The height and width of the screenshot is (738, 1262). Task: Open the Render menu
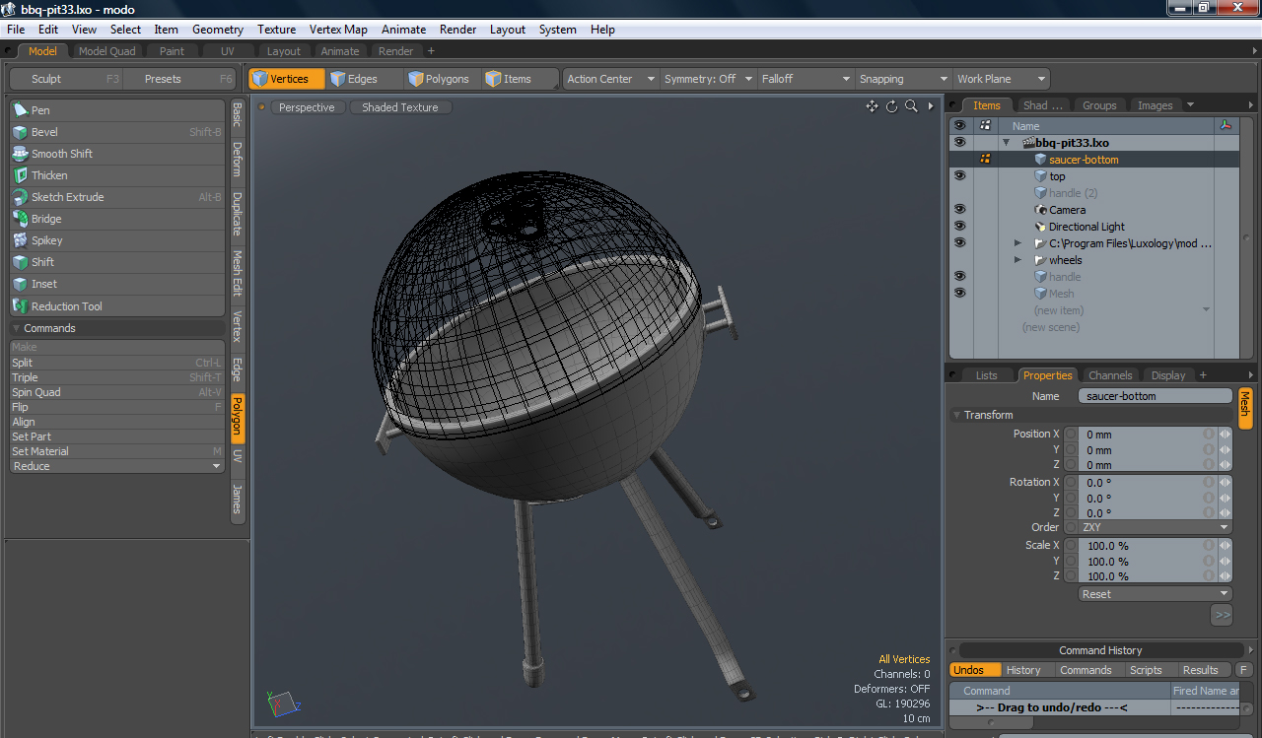457,30
